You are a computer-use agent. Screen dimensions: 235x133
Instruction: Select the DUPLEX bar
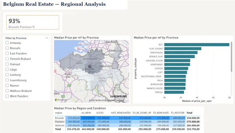click(176, 68)
